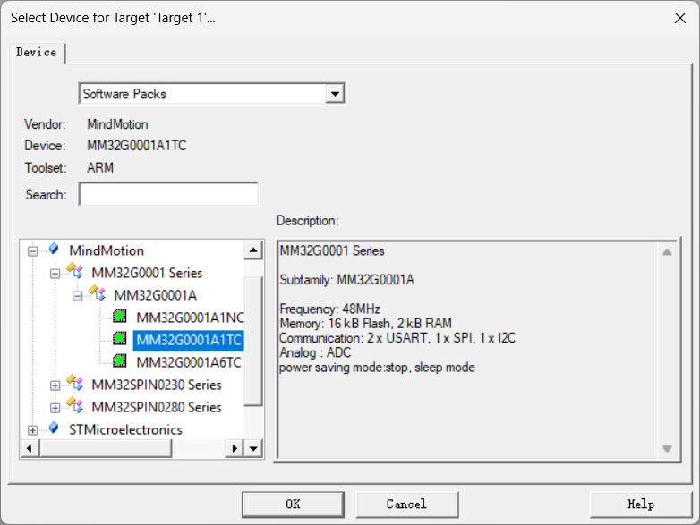Select MM32G0001A1TC device in tree
Screen dimensions: 700x525
click(188, 340)
